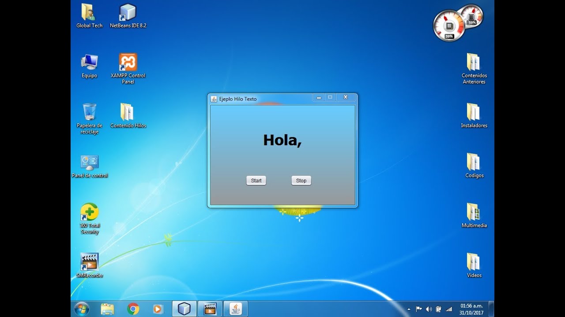This screenshot has width=565, height=317.
Task: Open Google Chrome from the taskbar
Action: click(133, 309)
